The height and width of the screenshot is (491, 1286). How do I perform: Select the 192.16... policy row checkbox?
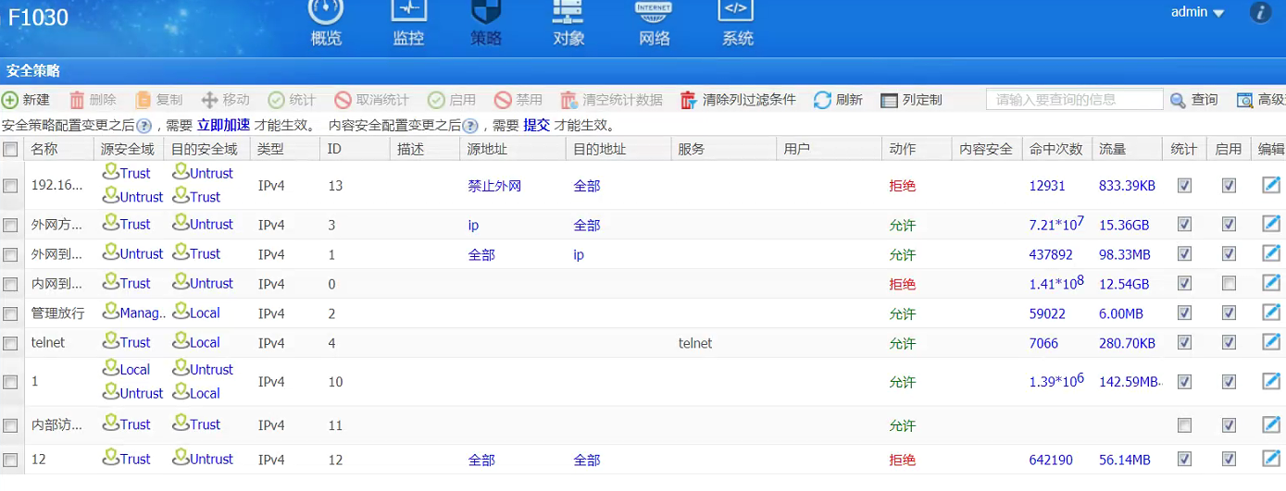tap(10, 186)
